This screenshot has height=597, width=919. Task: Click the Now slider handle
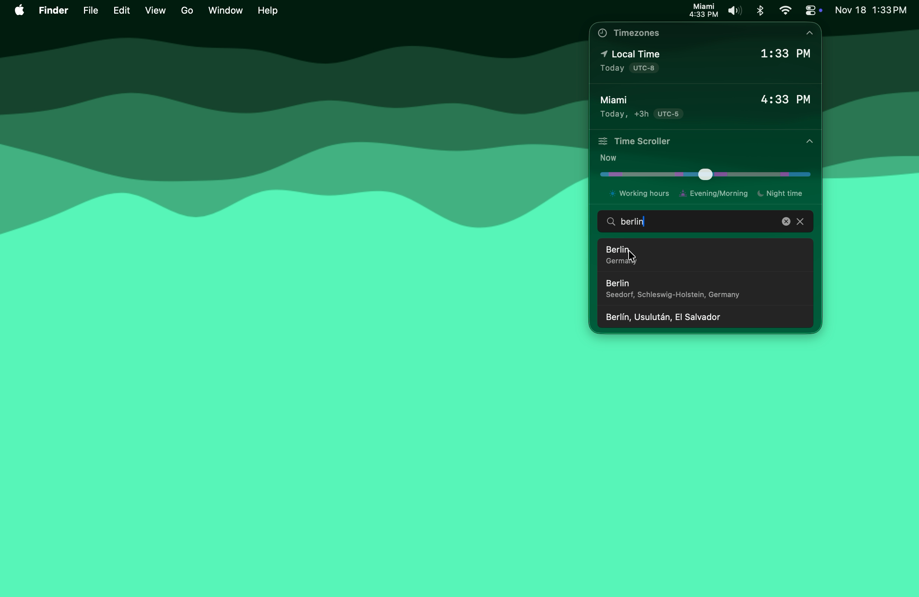click(705, 174)
